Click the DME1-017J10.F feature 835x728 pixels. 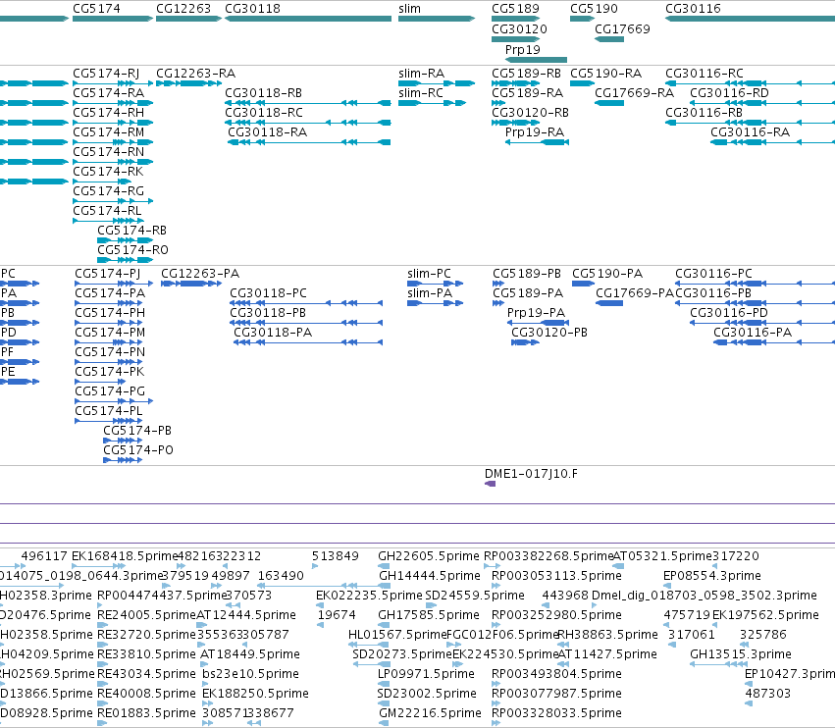(531, 474)
